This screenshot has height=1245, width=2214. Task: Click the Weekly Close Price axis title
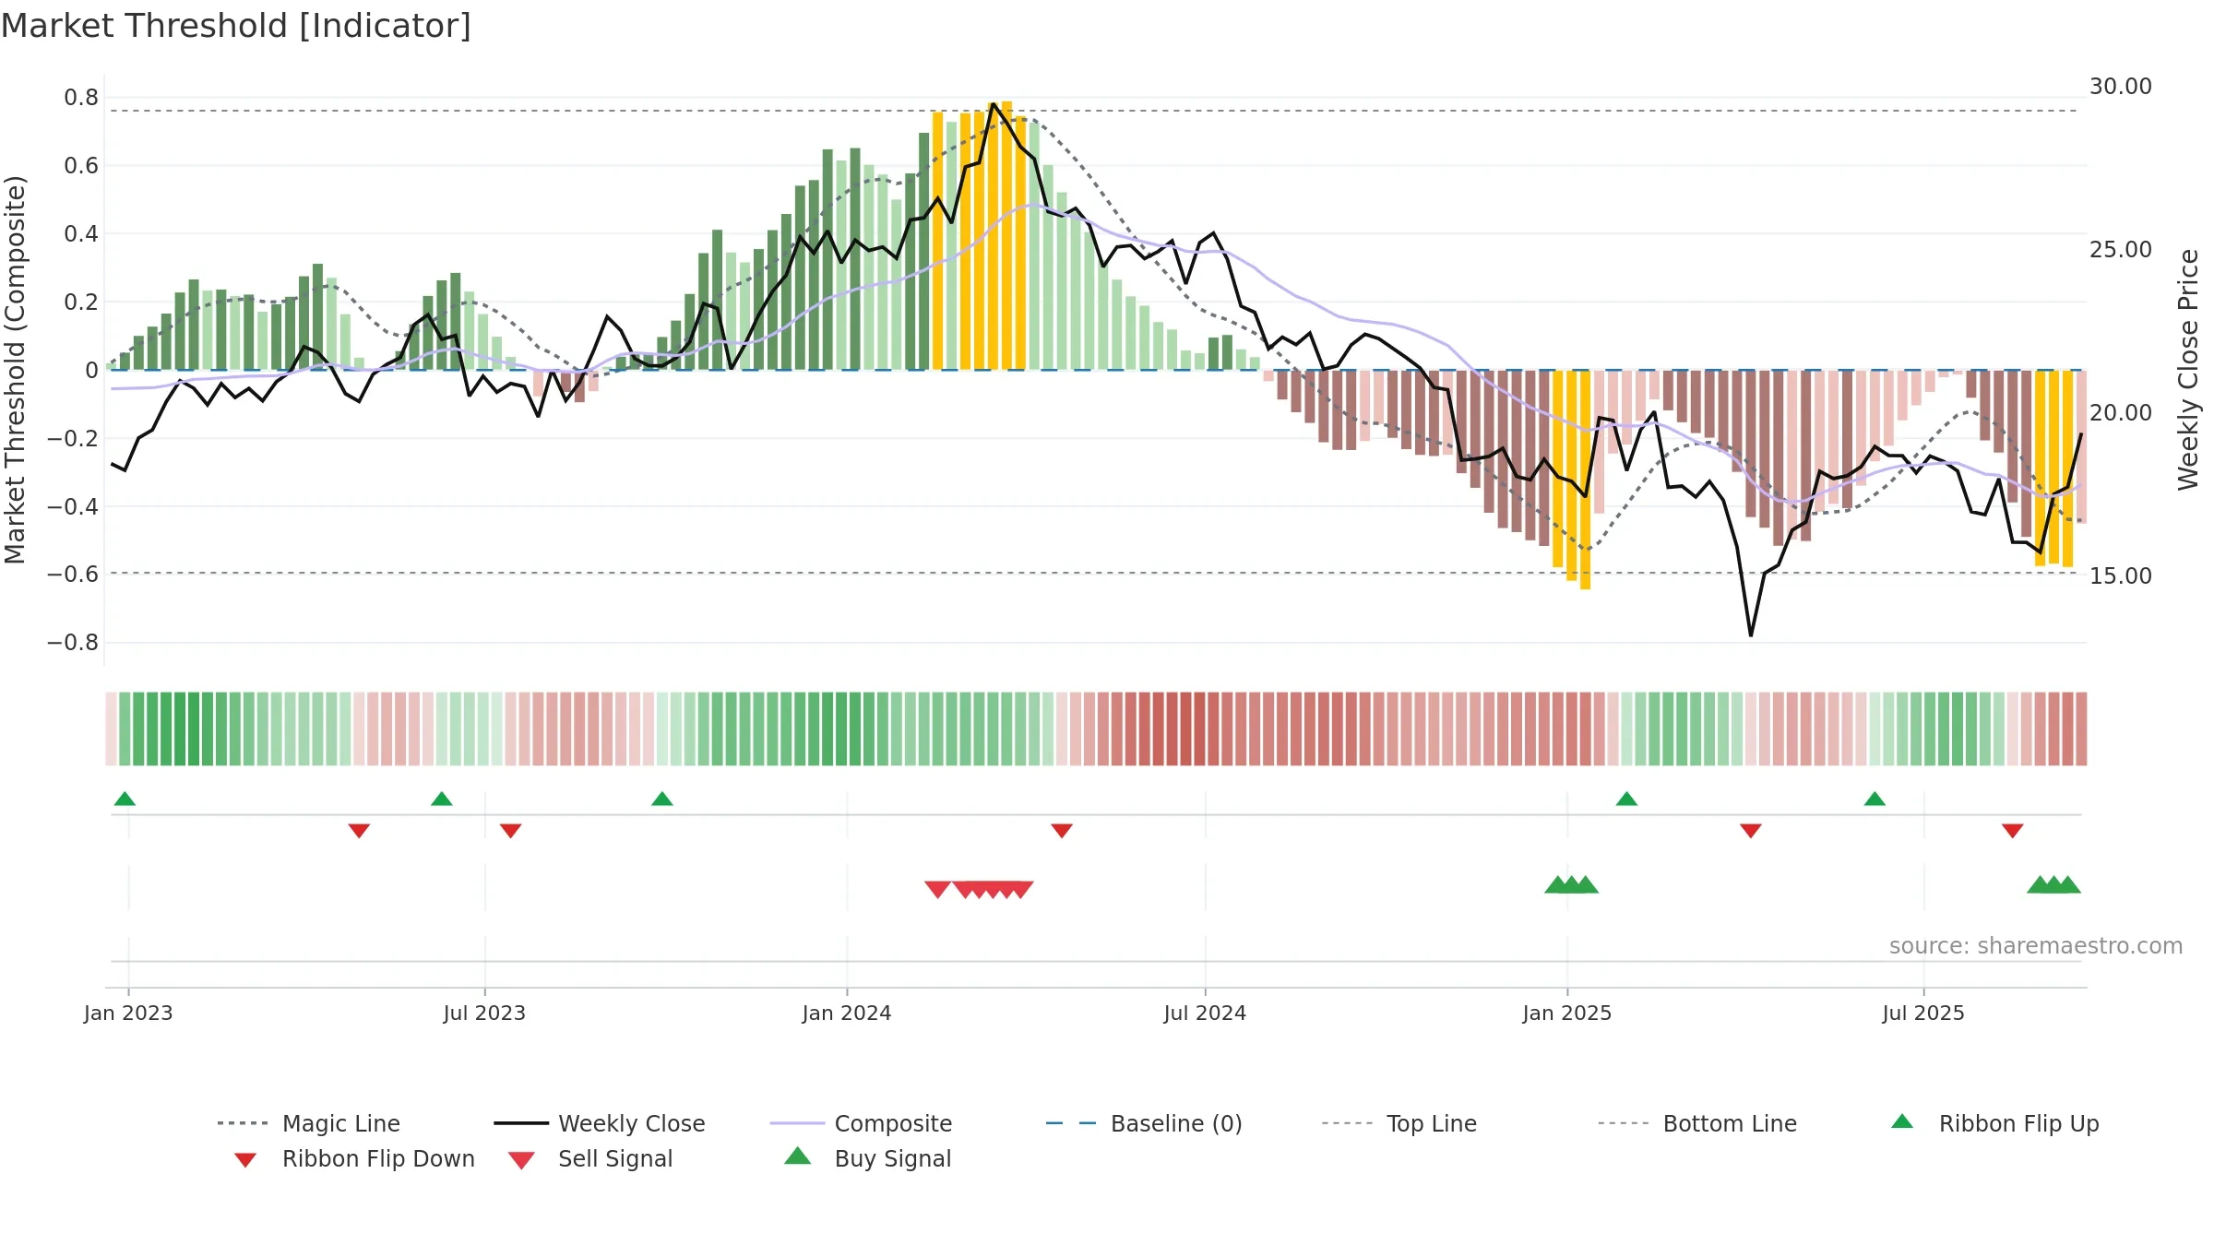tap(2188, 369)
